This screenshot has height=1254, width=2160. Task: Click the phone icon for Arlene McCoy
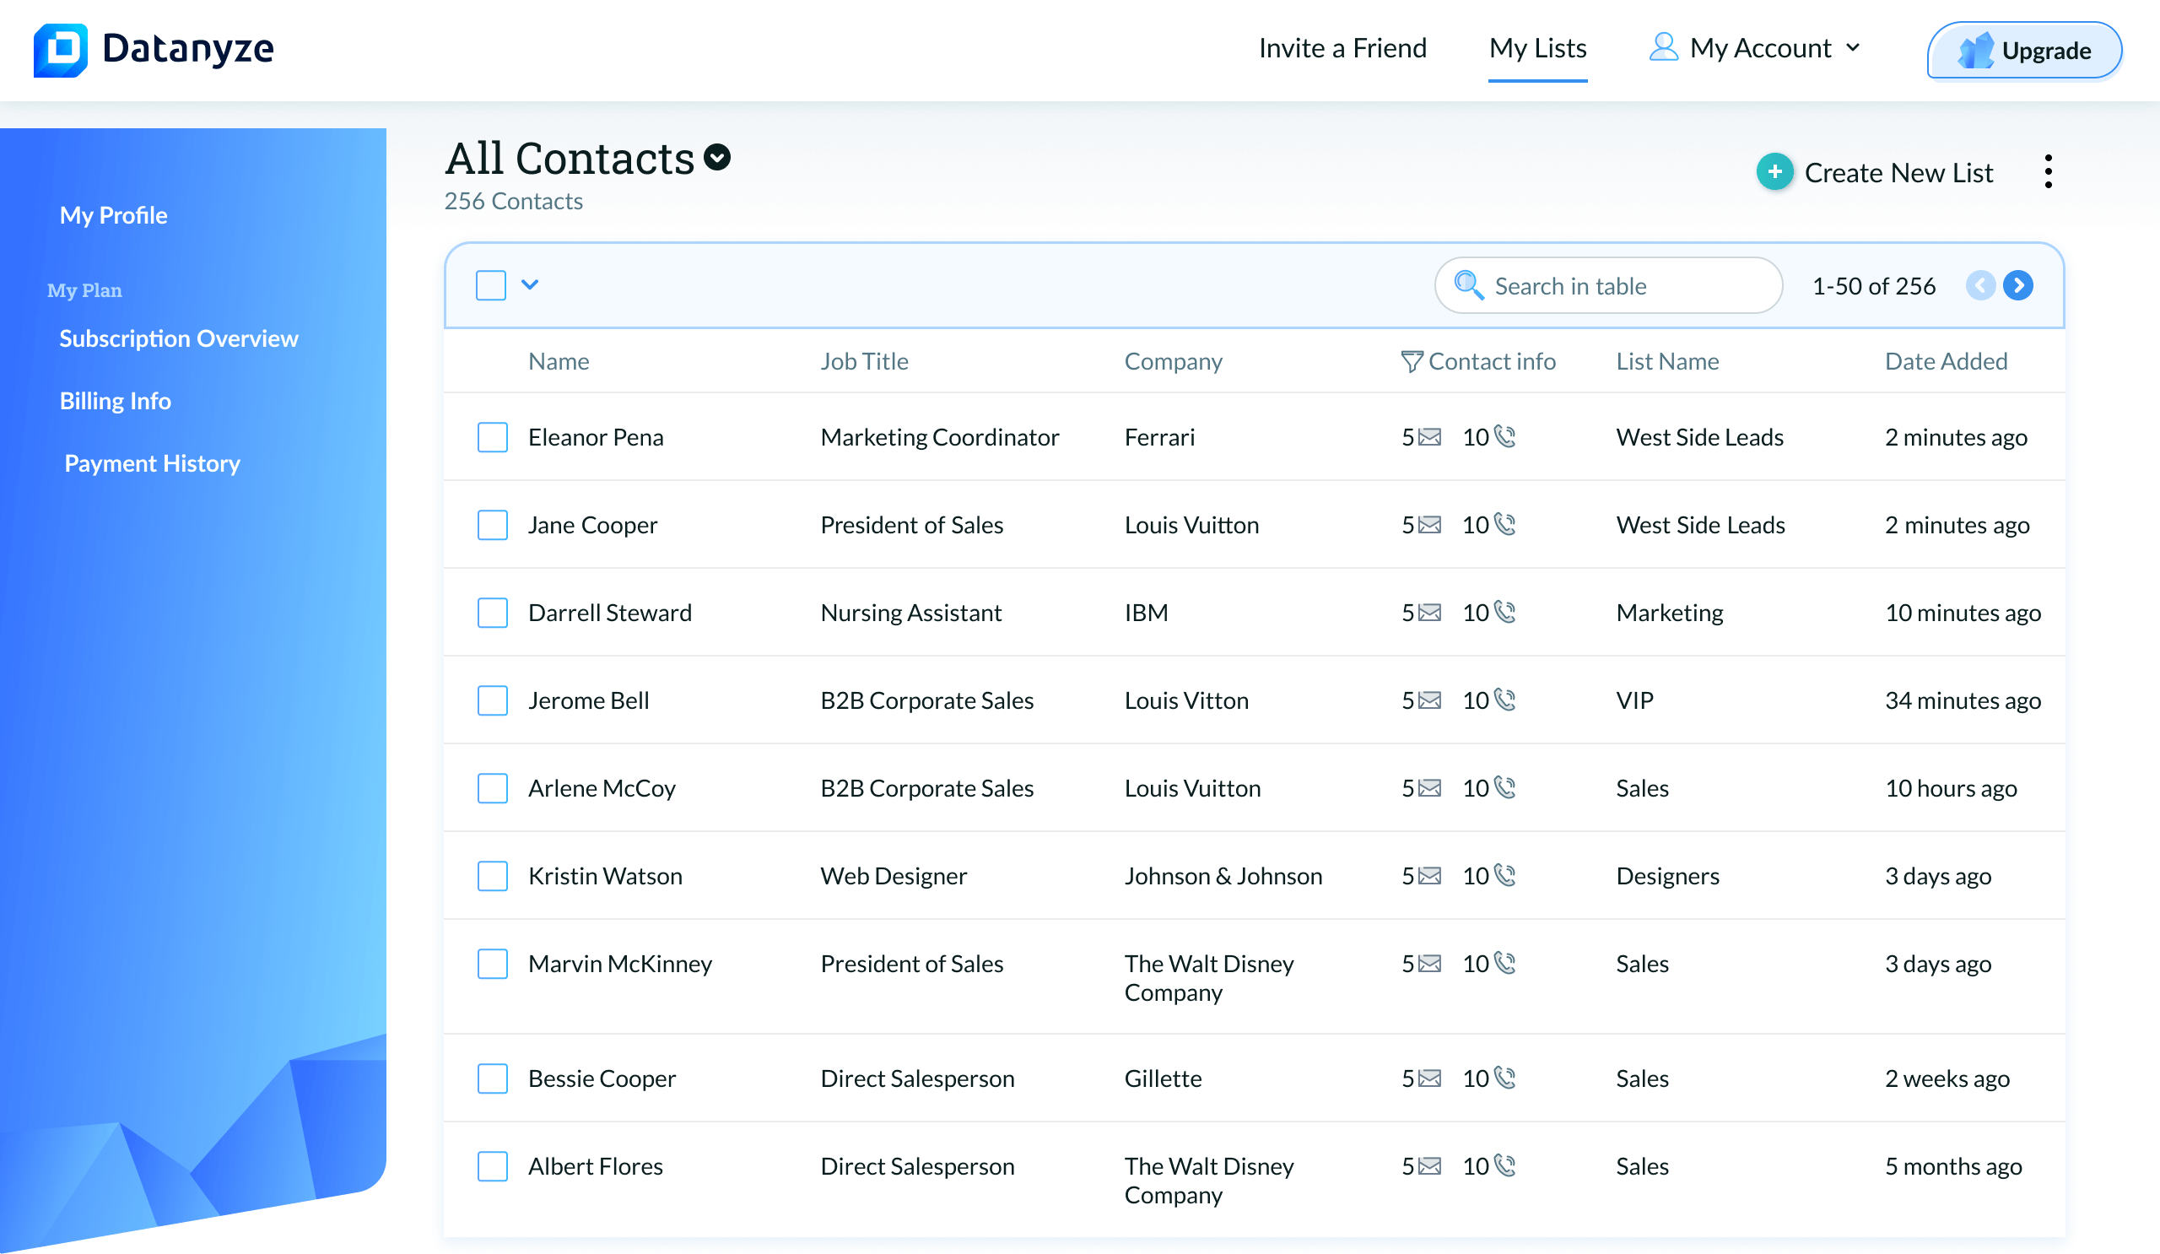(1504, 788)
